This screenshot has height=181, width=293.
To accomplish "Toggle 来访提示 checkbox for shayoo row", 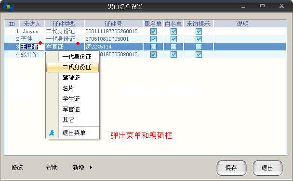I will point(199,31).
